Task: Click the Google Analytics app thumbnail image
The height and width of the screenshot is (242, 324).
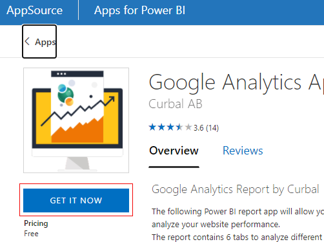Action: (x=76, y=120)
